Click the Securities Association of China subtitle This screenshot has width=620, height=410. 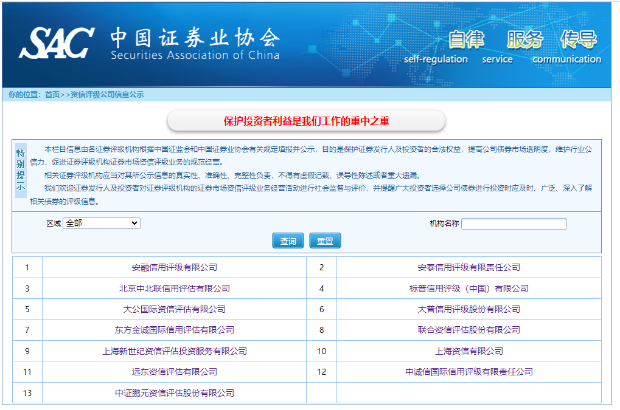tap(195, 55)
